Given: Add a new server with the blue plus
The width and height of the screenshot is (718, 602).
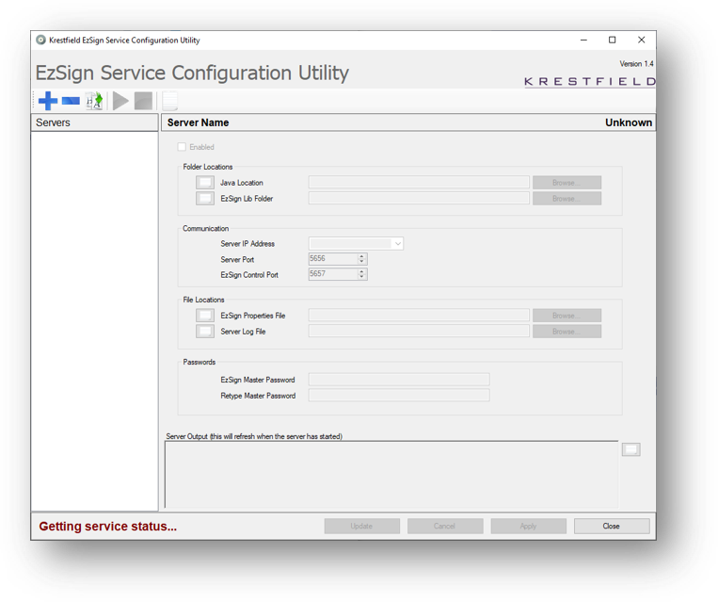Looking at the screenshot, I should 48,101.
